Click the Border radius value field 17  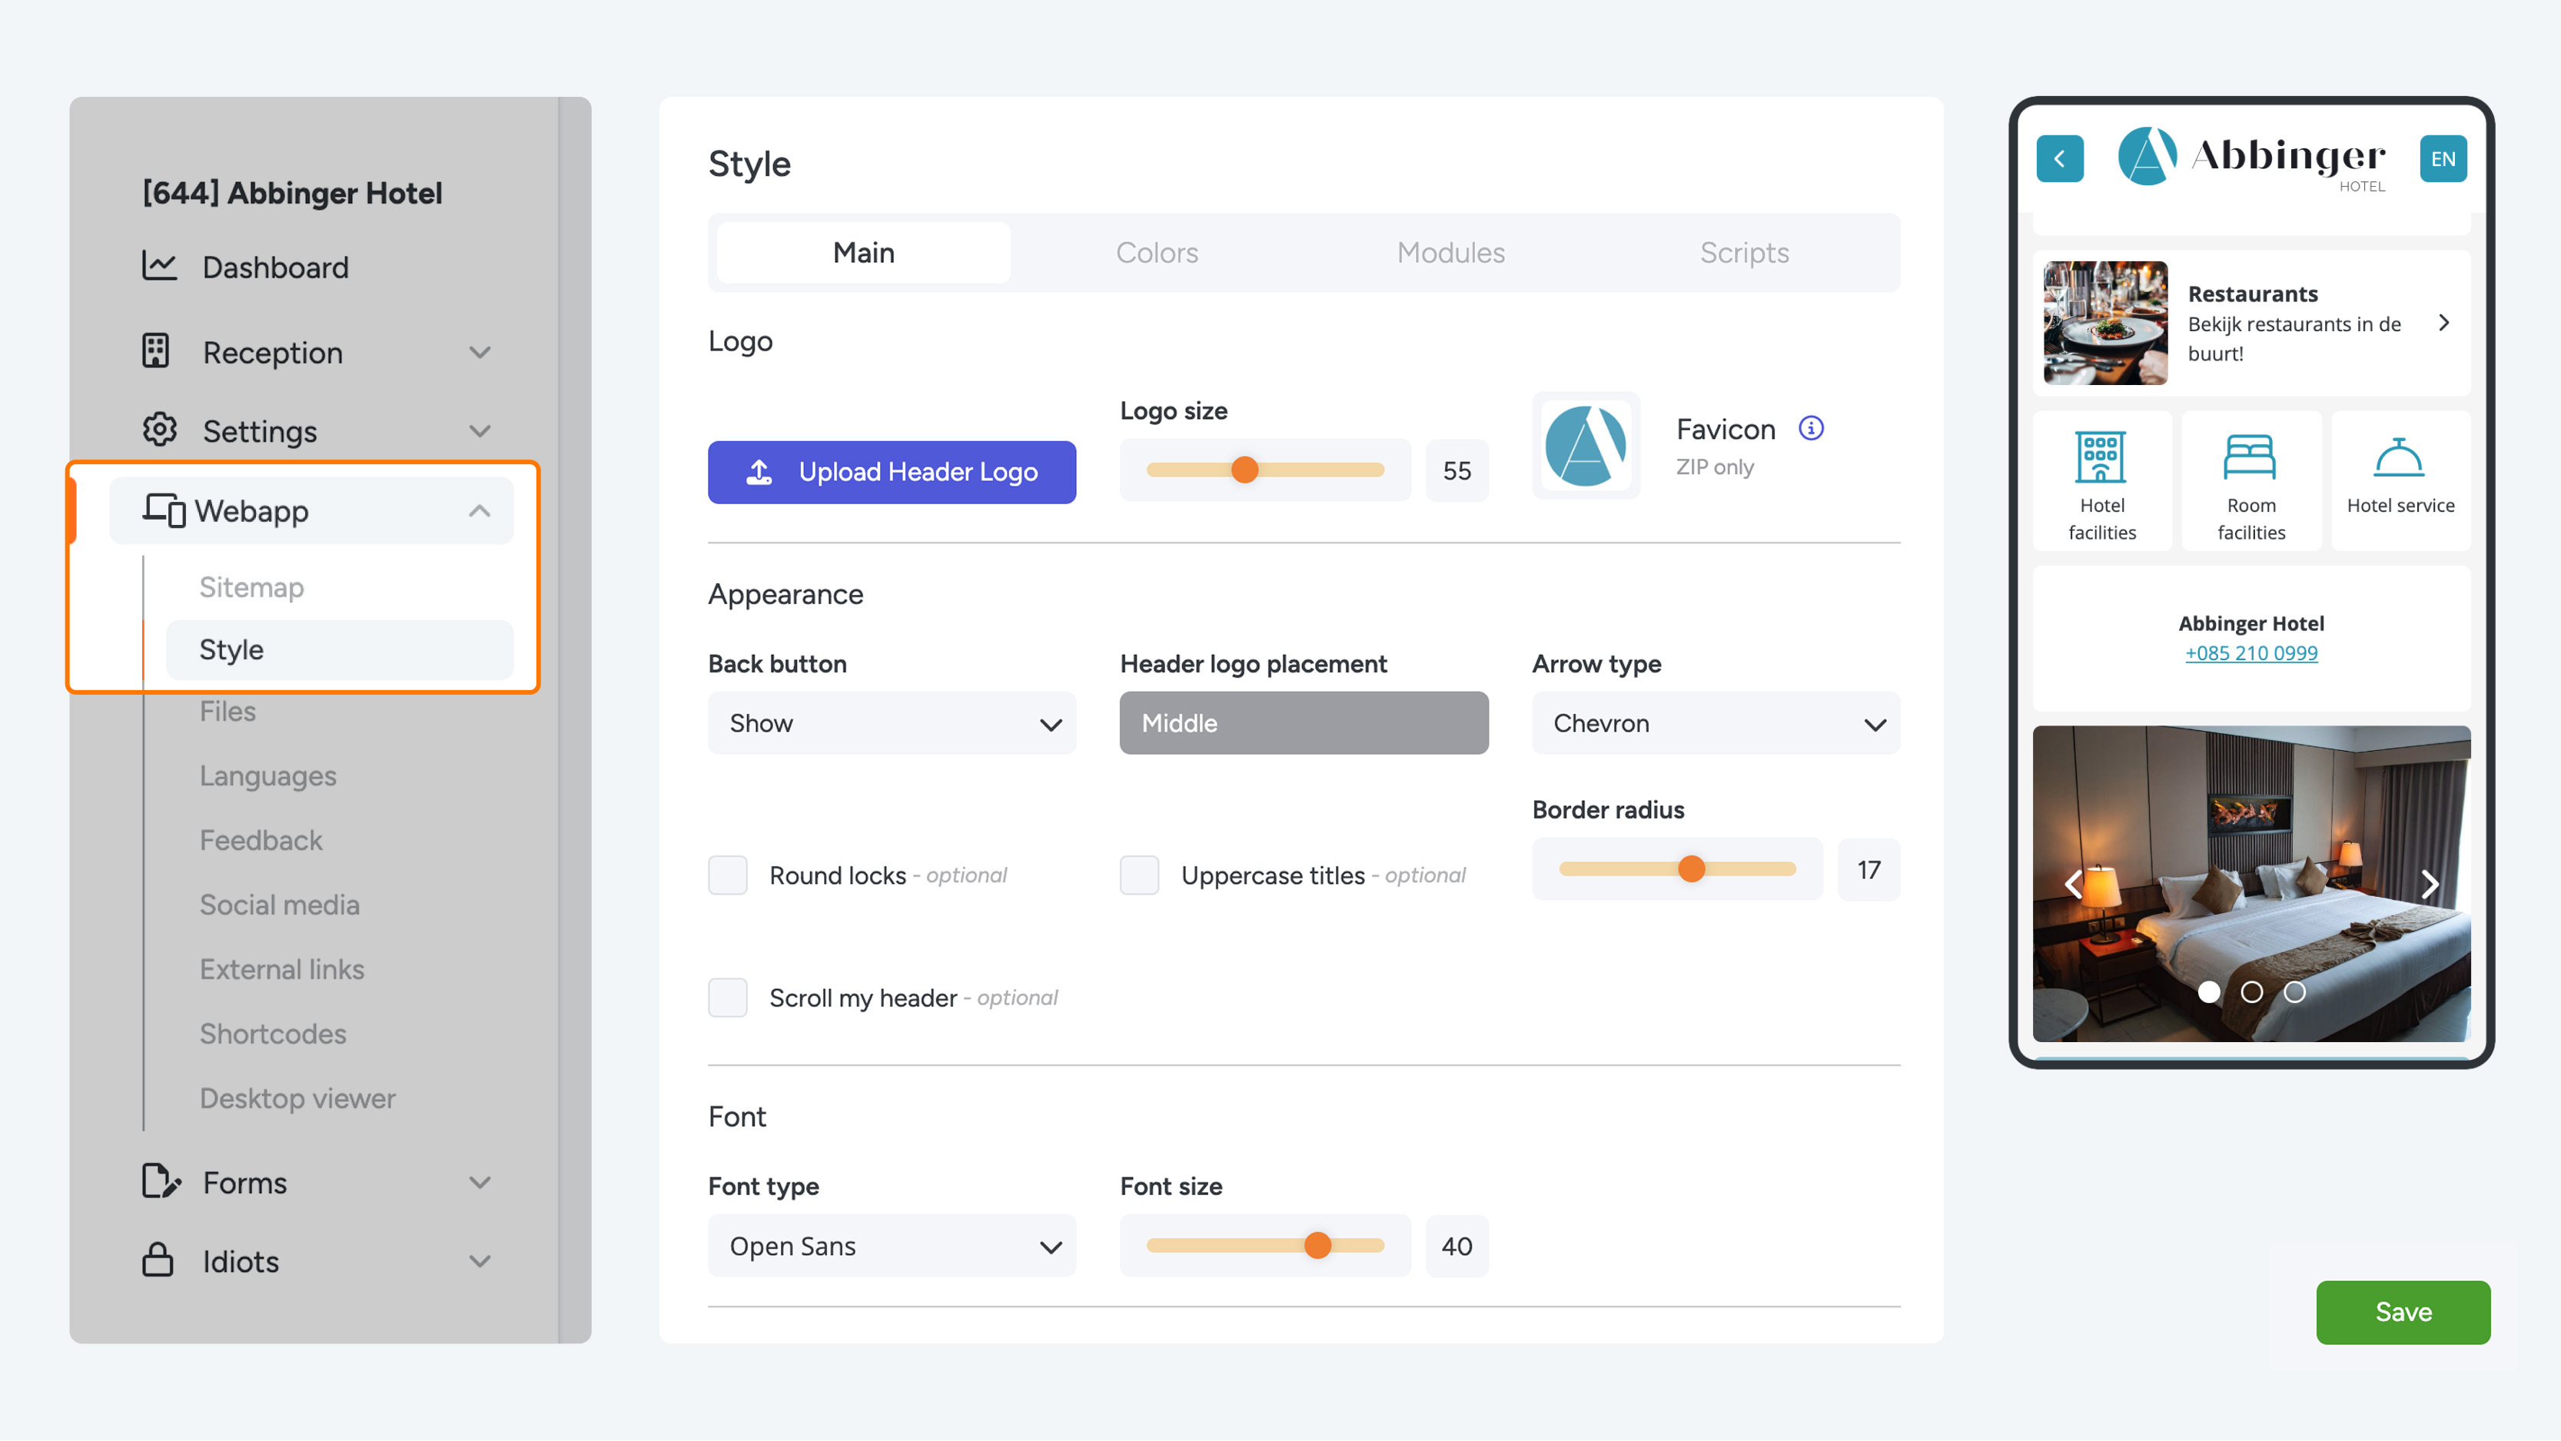pos(1868,869)
